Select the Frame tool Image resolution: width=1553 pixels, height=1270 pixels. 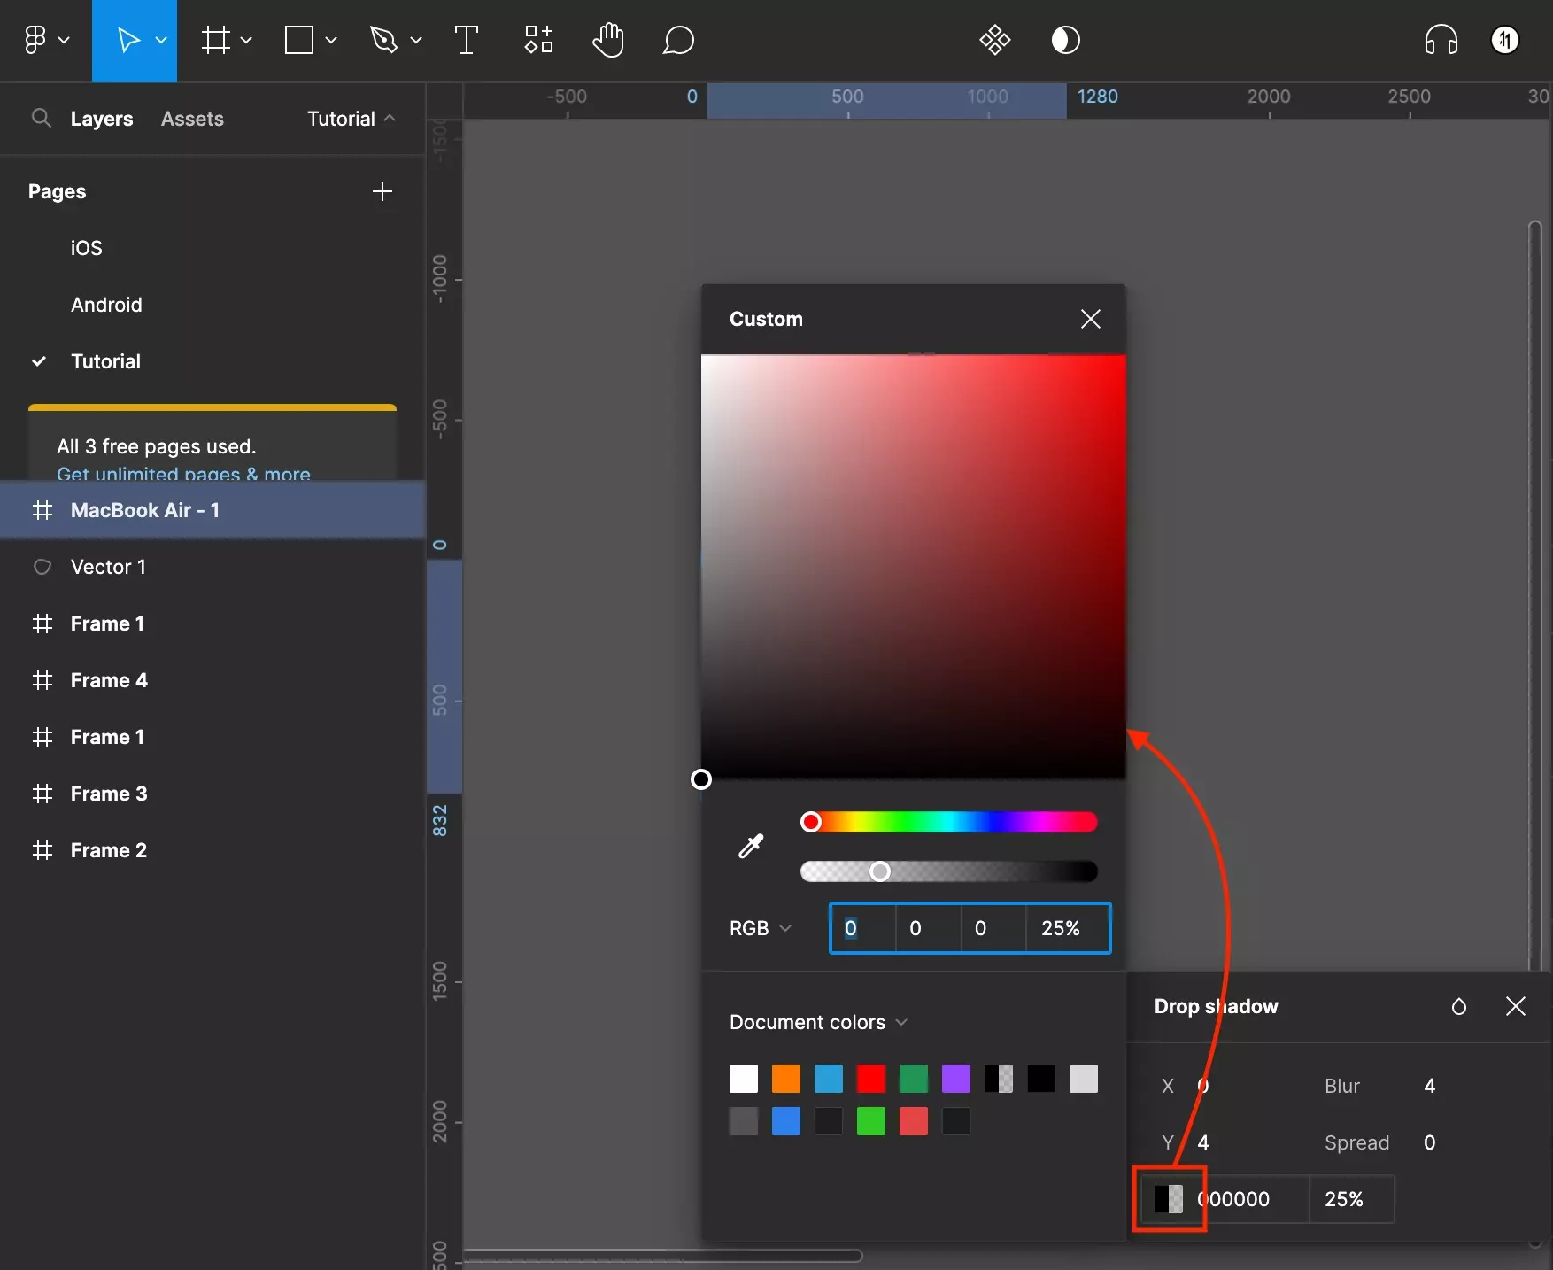(x=215, y=40)
